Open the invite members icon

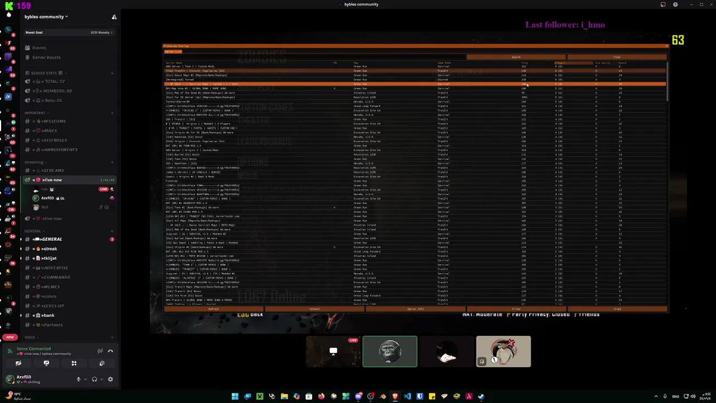pyautogui.click(x=114, y=17)
